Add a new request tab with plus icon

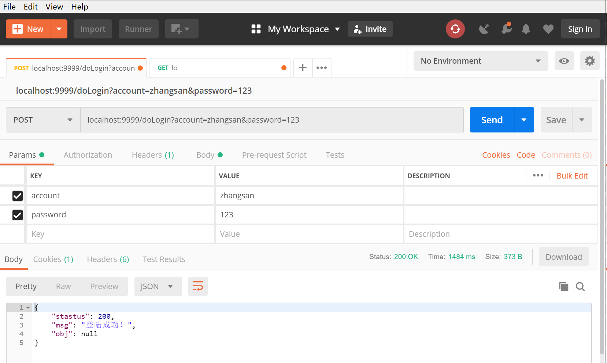coord(303,68)
